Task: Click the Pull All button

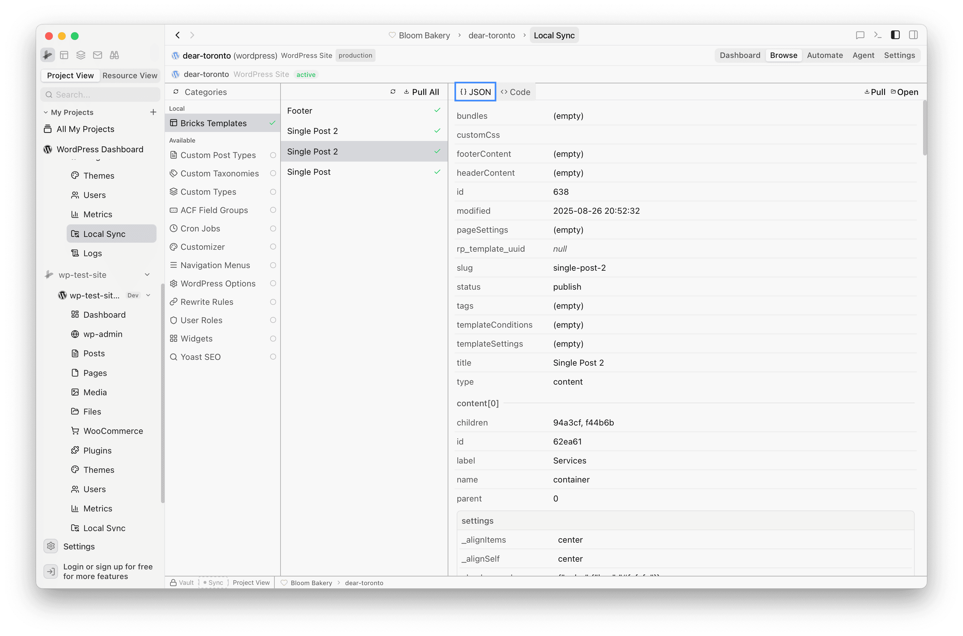Action: (422, 92)
